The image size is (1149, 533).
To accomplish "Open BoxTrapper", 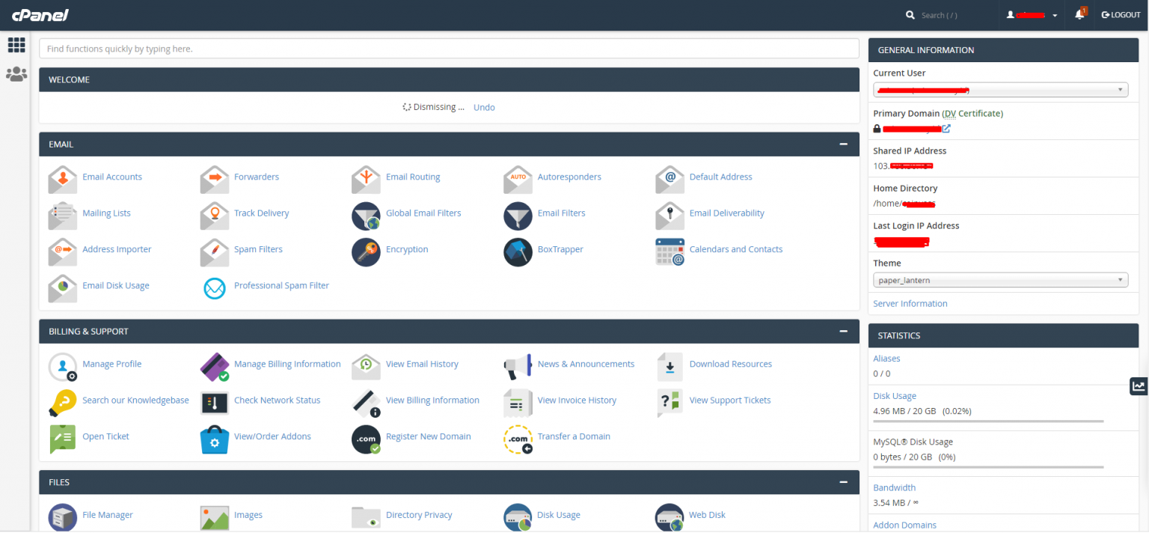I will tap(560, 249).
